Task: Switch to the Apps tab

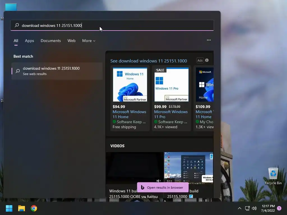Action: (x=29, y=41)
